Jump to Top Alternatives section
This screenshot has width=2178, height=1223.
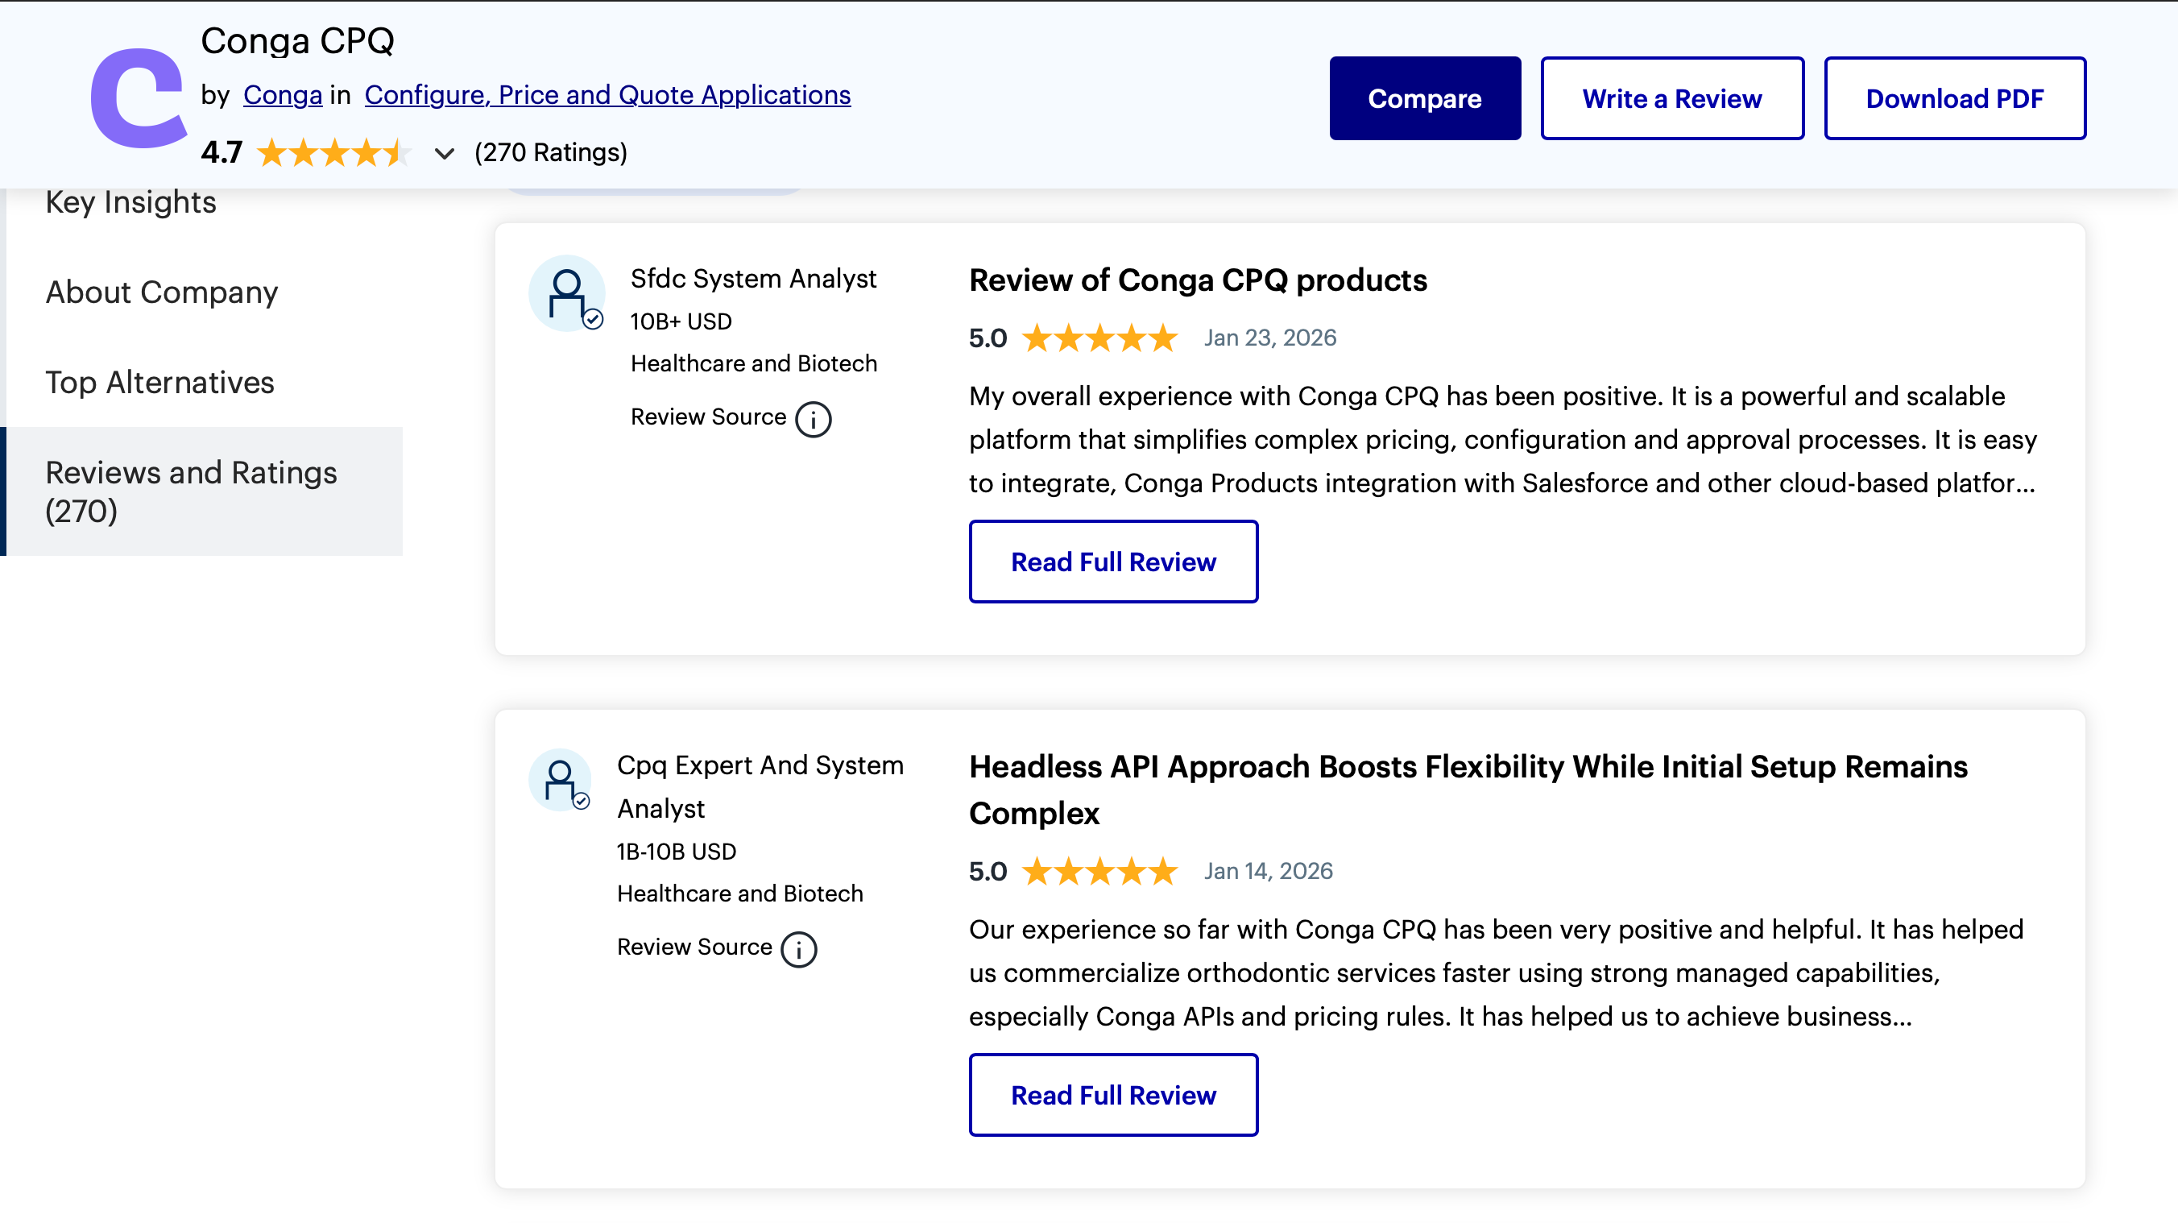(159, 383)
